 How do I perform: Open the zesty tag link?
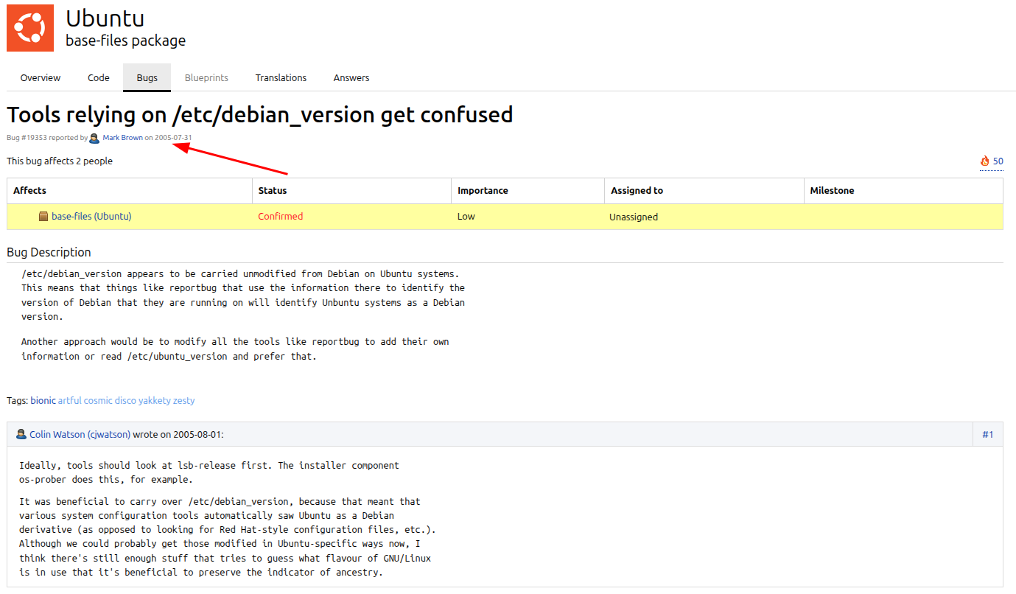point(184,401)
